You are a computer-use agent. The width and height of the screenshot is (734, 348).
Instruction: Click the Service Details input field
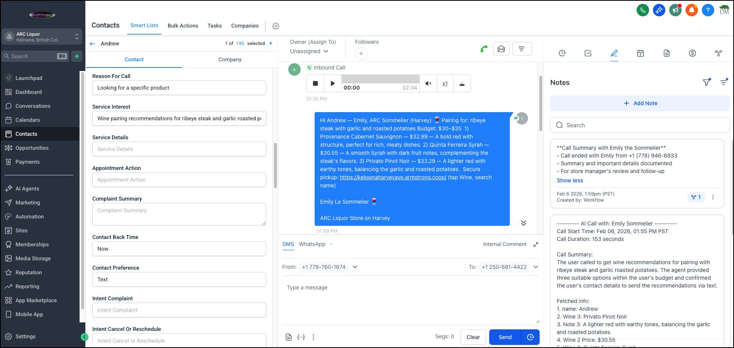coord(179,149)
